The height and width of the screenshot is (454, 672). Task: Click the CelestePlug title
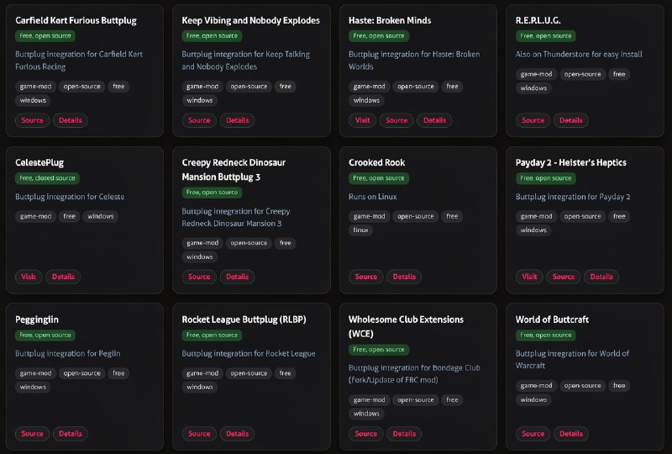coord(39,162)
